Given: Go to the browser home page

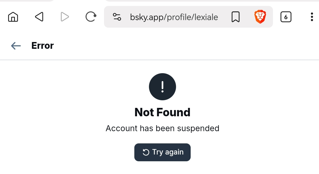Looking at the screenshot, I should (x=13, y=17).
